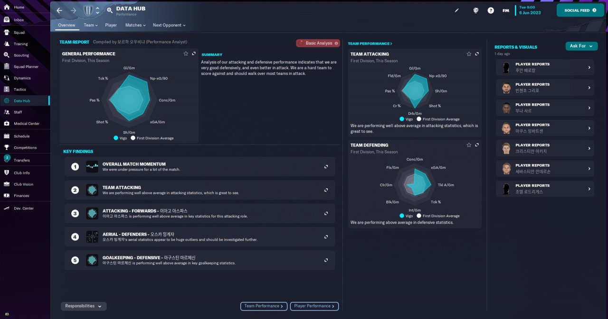
Task: Open player report for 조엘 로드리게스
Action: (545, 189)
